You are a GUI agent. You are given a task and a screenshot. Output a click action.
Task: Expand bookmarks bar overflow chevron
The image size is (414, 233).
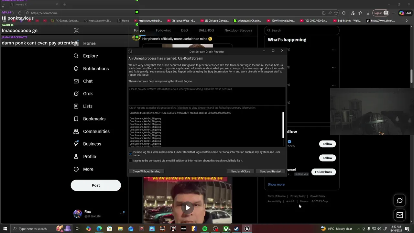pos(407,21)
